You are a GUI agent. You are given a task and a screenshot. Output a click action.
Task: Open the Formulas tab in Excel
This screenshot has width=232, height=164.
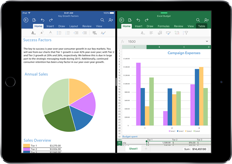click(x=163, y=26)
